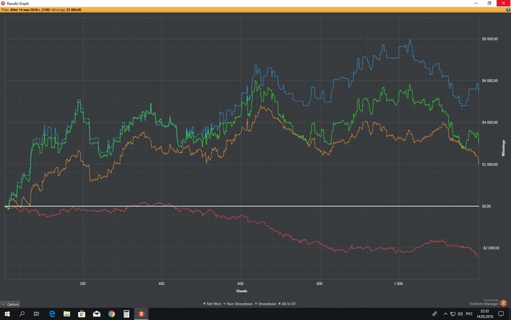Click the 'Winnings' y-axis title
This screenshot has width=511, height=320.
tap(504, 148)
